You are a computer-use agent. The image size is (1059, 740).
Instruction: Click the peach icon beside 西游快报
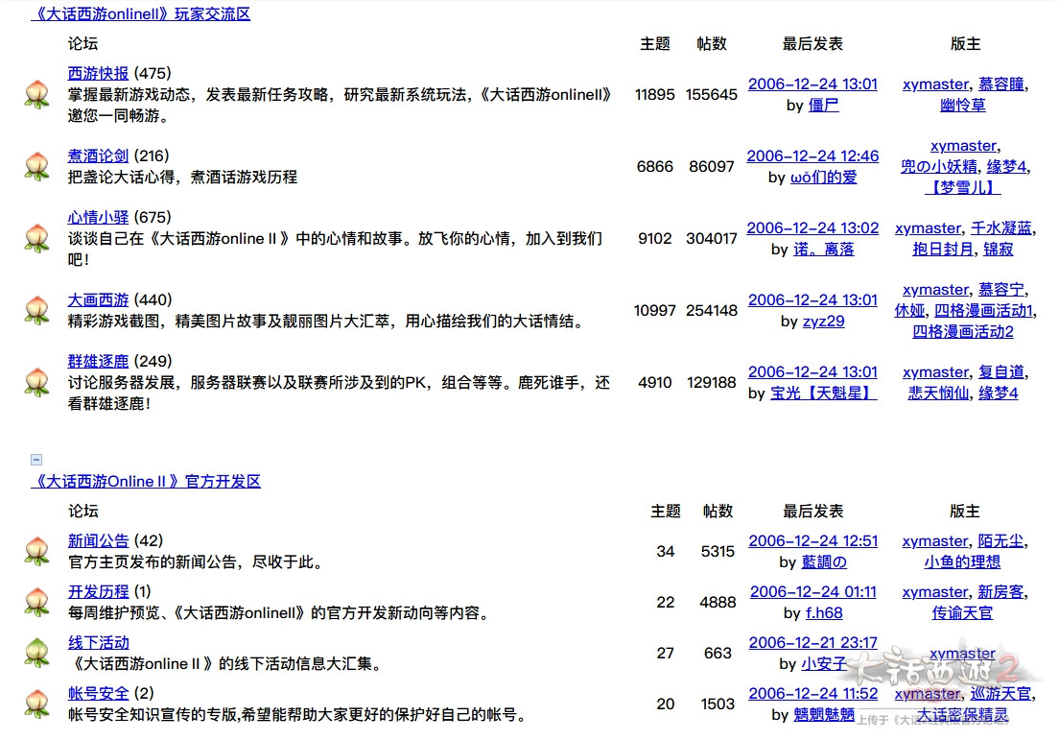point(36,95)
